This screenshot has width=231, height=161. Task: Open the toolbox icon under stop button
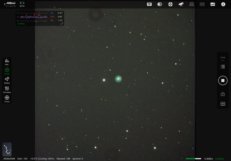[223, 94]
